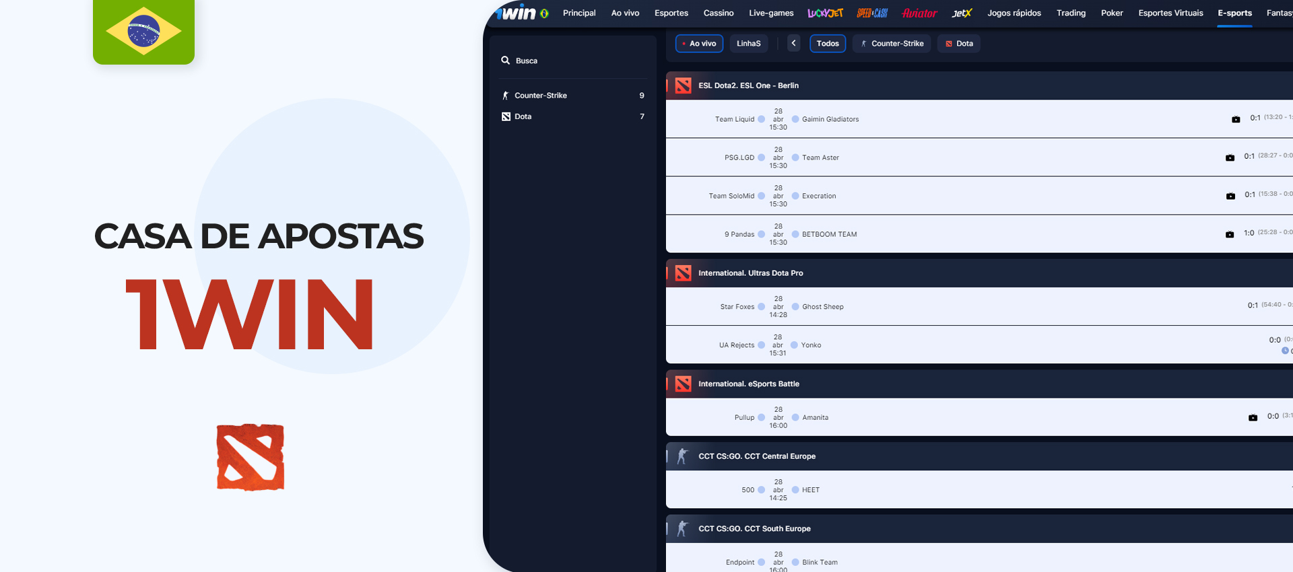Click CS:GO icon beside CCT Central Europe
The width and height of the screenshot is (1293, 572).
(683, 456)
